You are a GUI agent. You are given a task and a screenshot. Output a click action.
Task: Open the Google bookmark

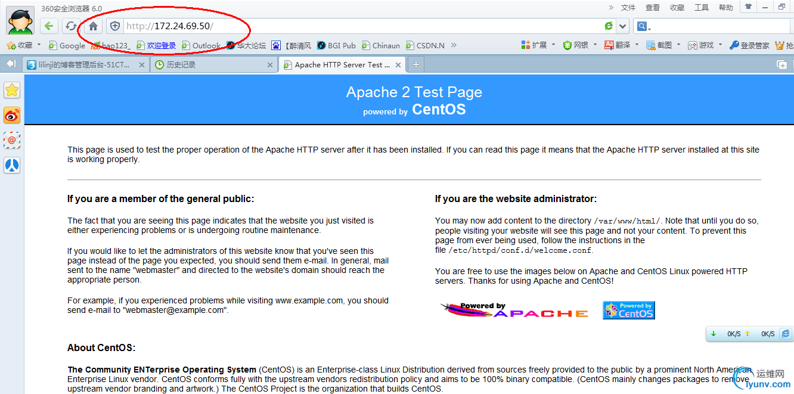click(x=67, y=45)
